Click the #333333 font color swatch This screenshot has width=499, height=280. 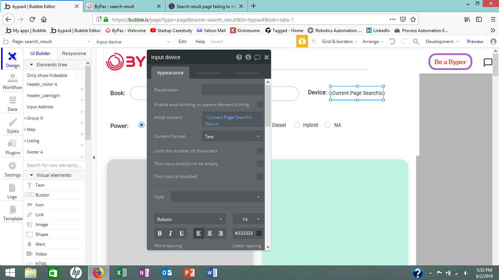259,233
